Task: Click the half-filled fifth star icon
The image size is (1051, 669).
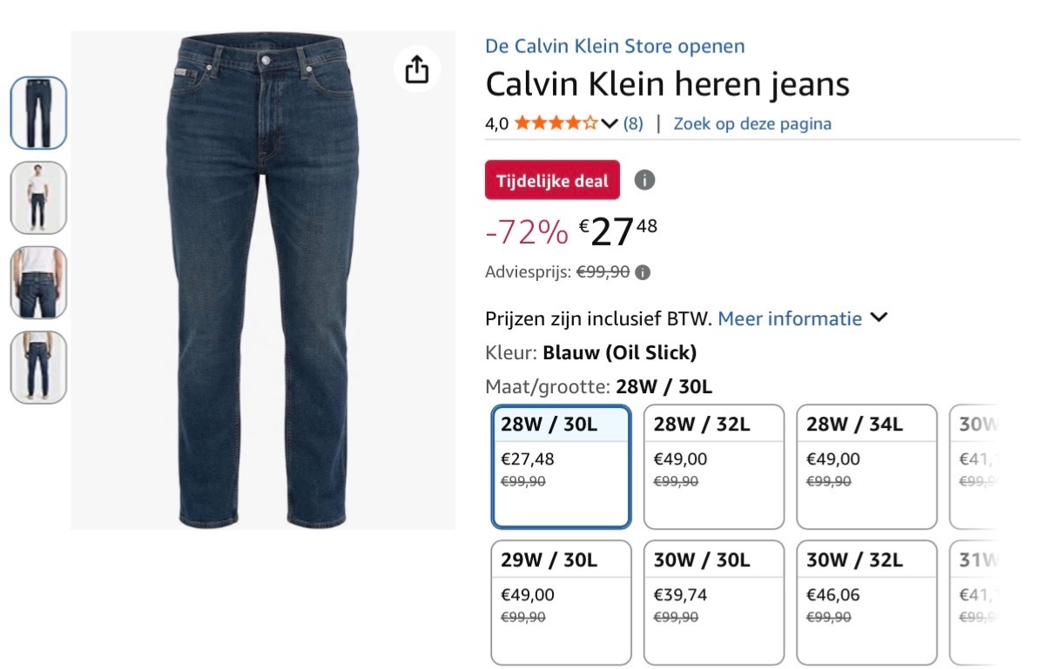Action: (591, 123)
